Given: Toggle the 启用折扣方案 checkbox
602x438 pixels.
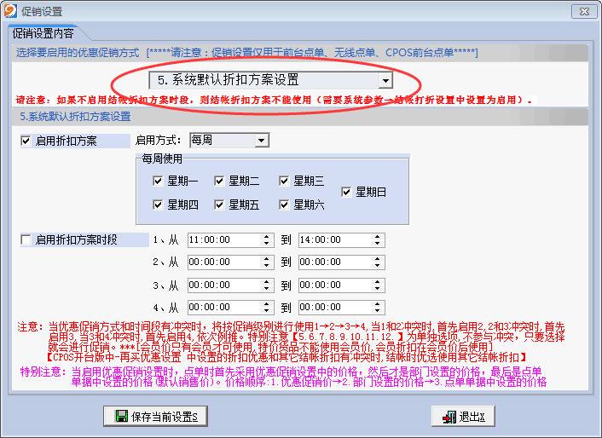Looking at the screenshot, I should [x=26, y=141].
